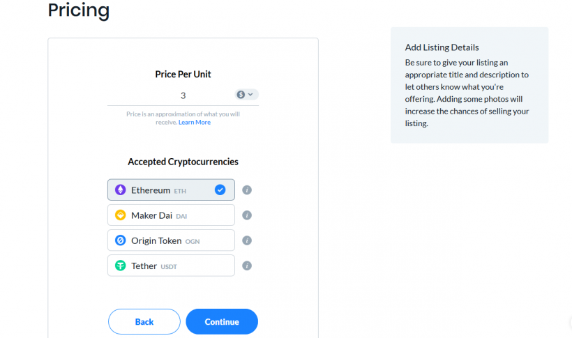Click the Add Listing Details heading
The width and height of the screenshot is (572, 338).
442,47
